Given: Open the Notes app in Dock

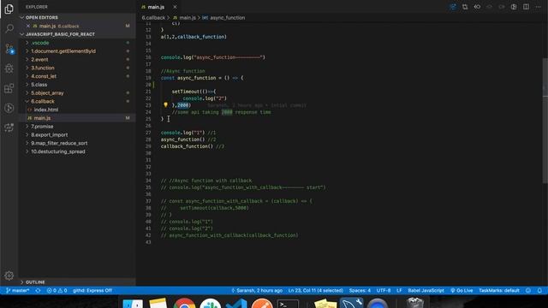Looking at the screenshot, I should click(158, 303).
